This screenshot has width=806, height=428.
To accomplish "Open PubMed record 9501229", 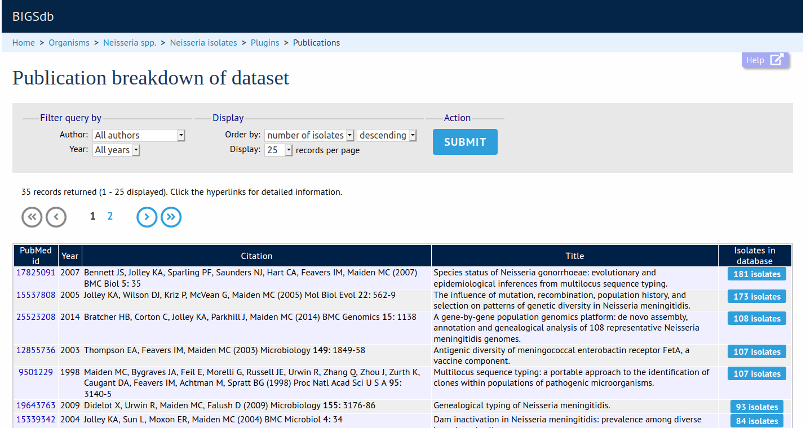I will click(36, 372).
